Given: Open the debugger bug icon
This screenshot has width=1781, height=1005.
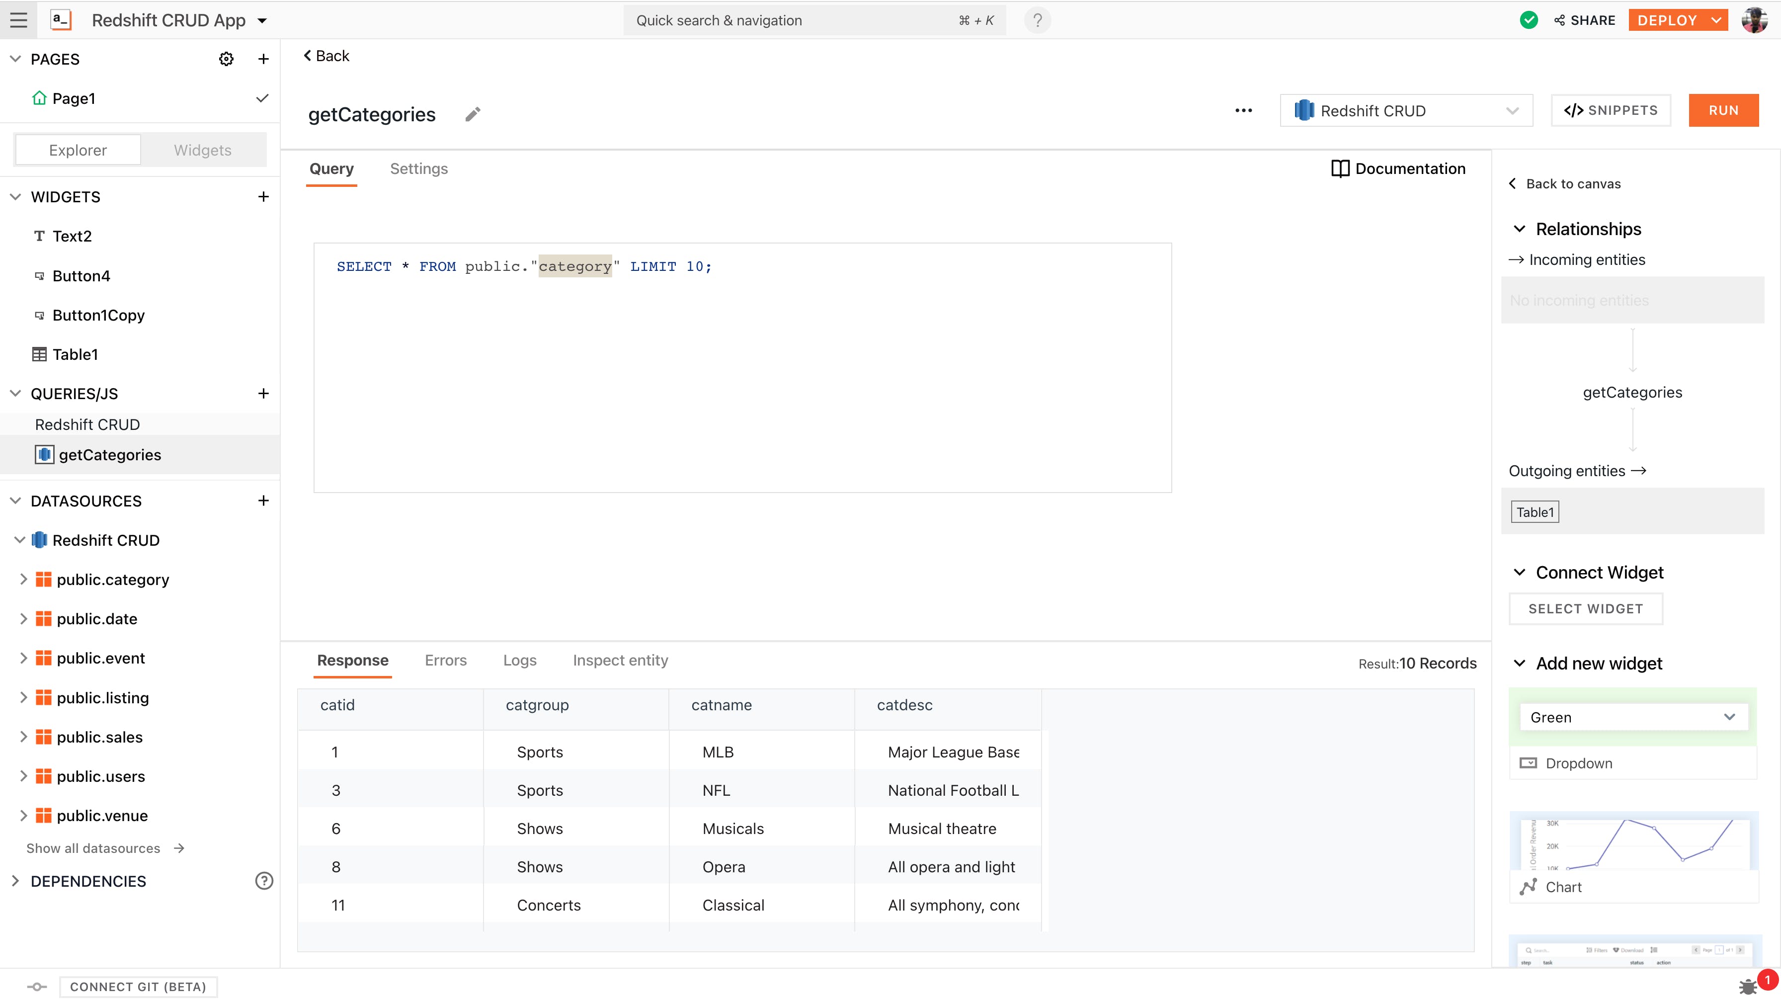Looking at the screenshot, I should [1748, 986].
